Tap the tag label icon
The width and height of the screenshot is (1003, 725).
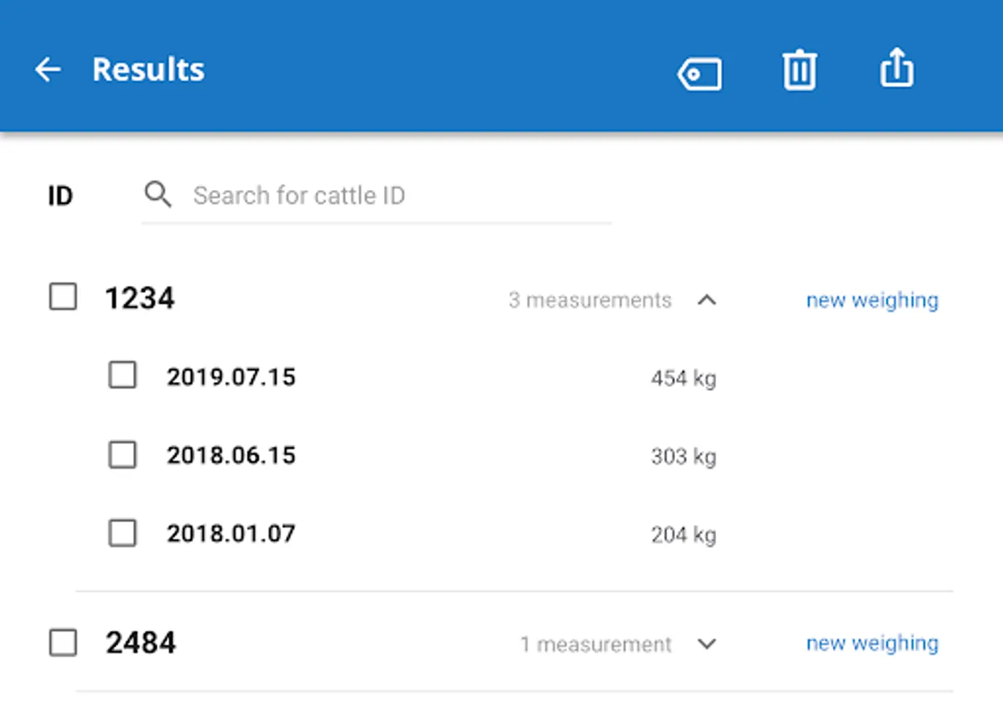pos(699,74)
